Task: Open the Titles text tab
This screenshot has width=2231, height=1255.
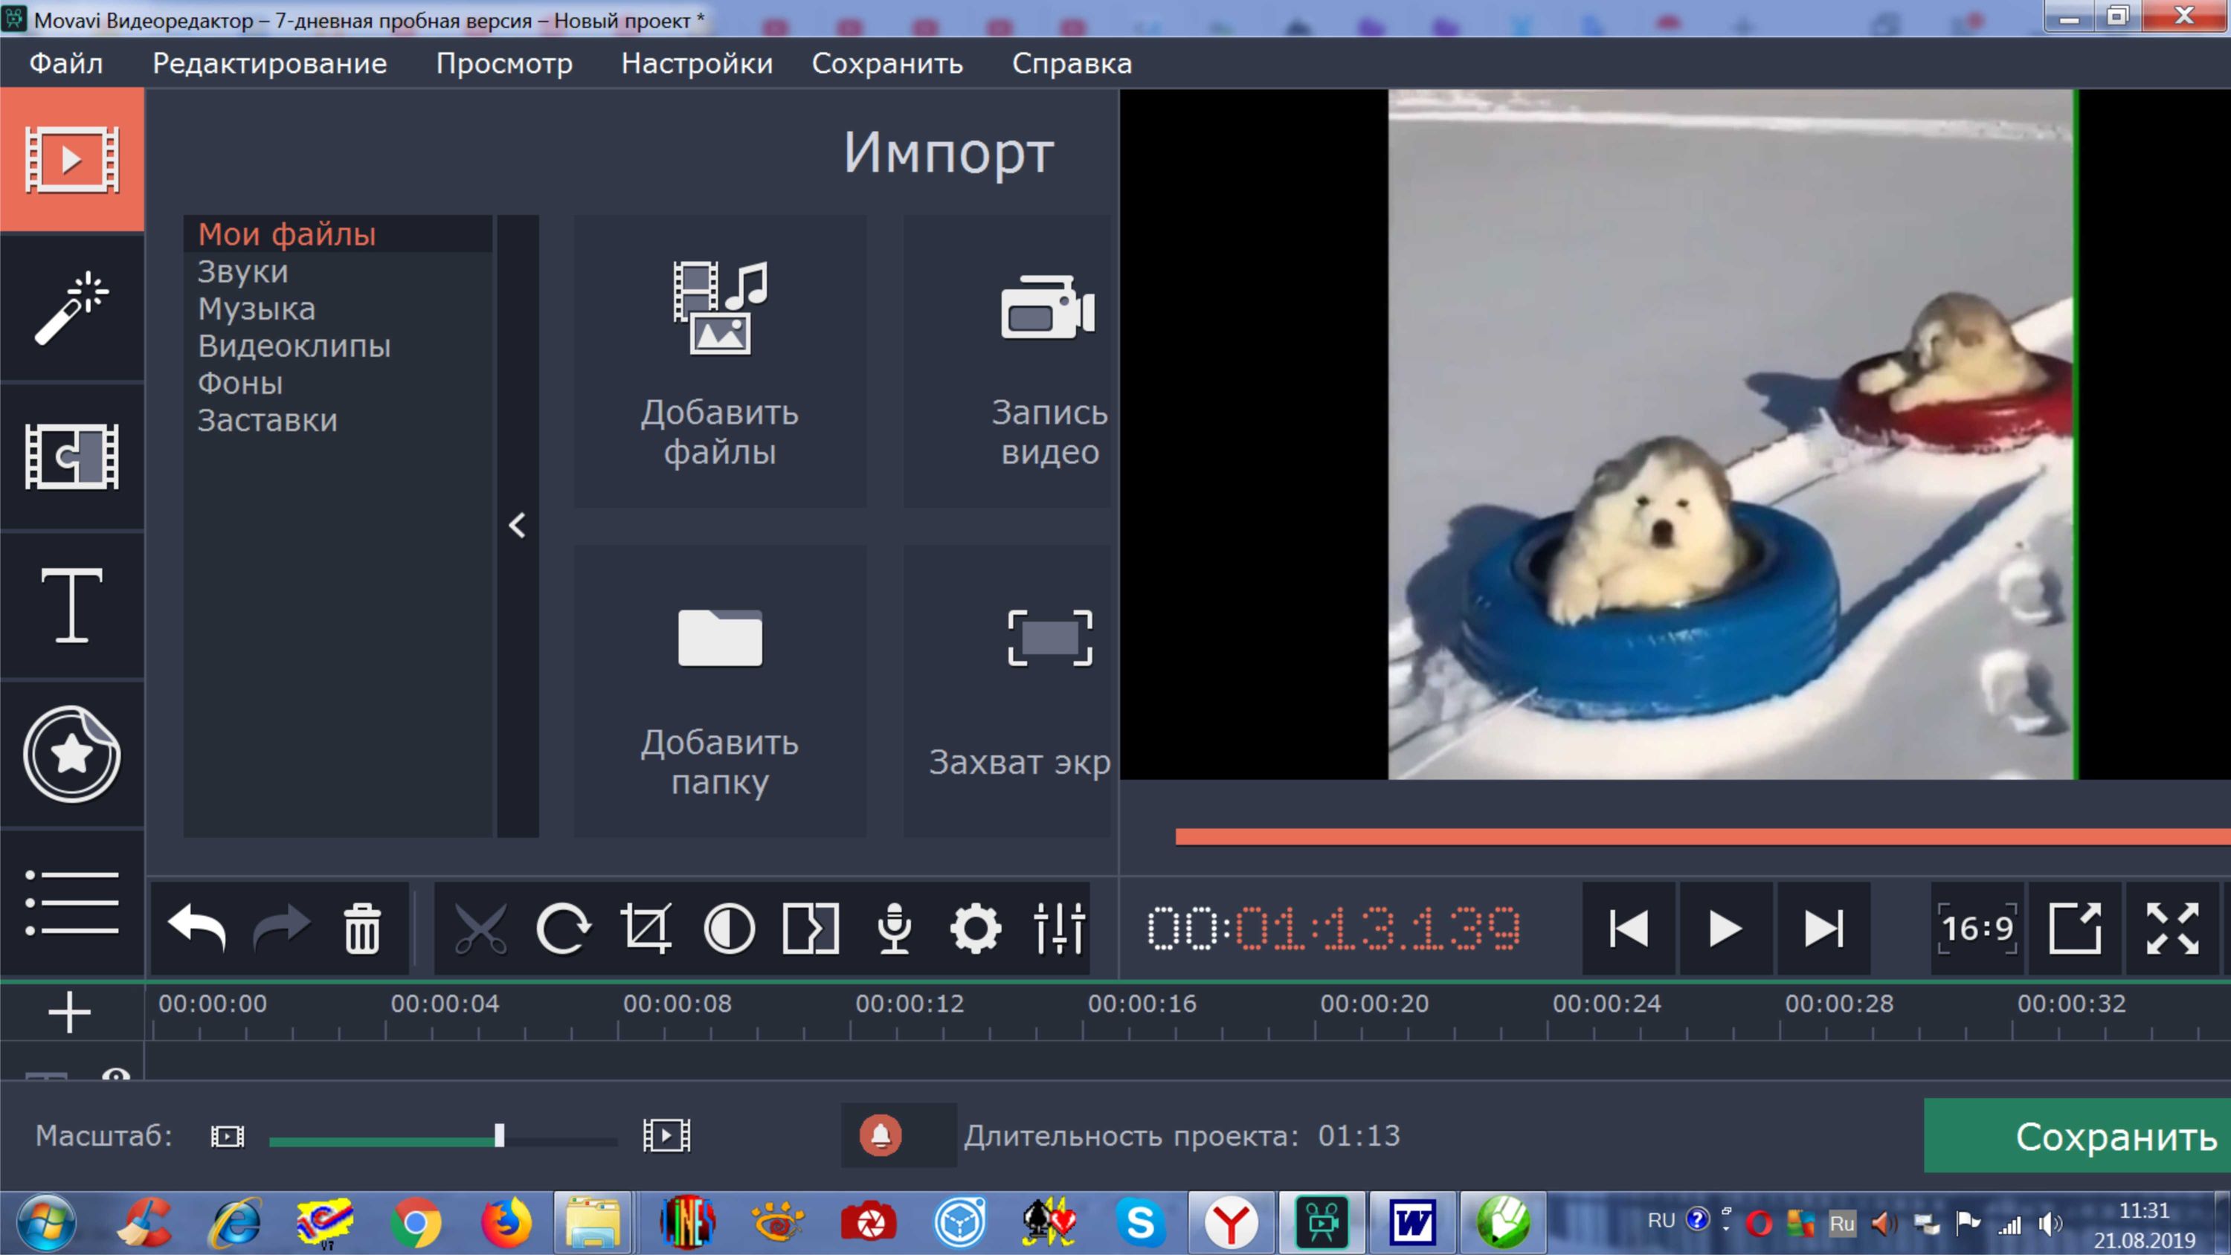Action: [72, 605]
